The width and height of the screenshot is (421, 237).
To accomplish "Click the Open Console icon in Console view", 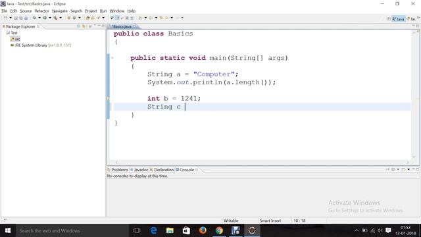I will pyautogui.click(x=403, y=169).
